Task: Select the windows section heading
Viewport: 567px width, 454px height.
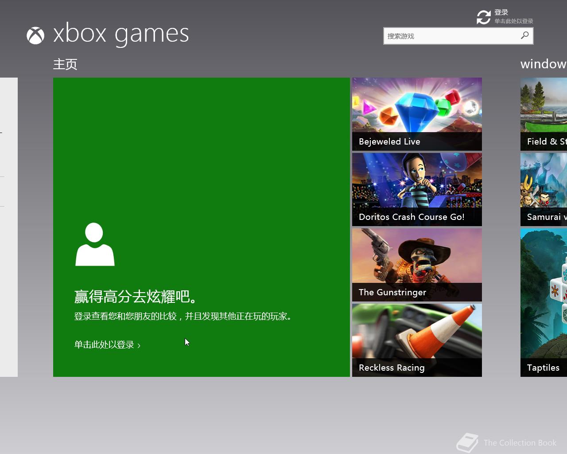Action: (544, 64)
